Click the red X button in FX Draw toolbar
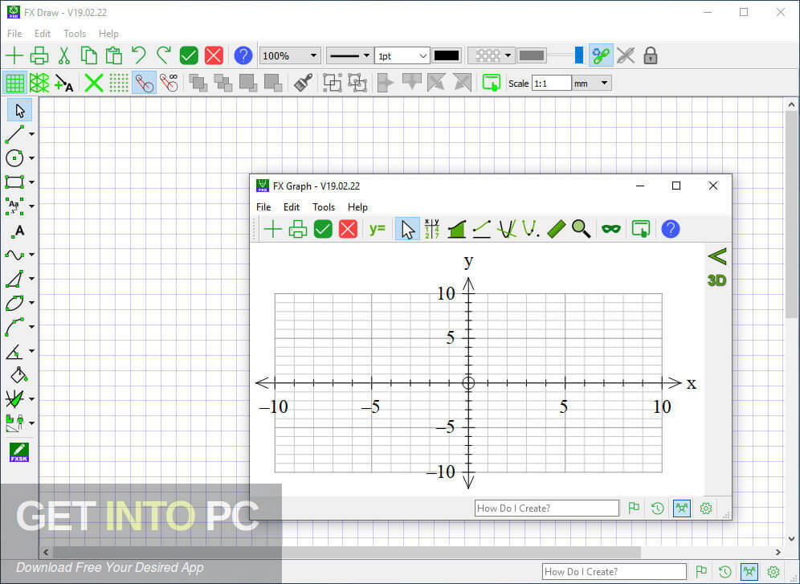 214,55
